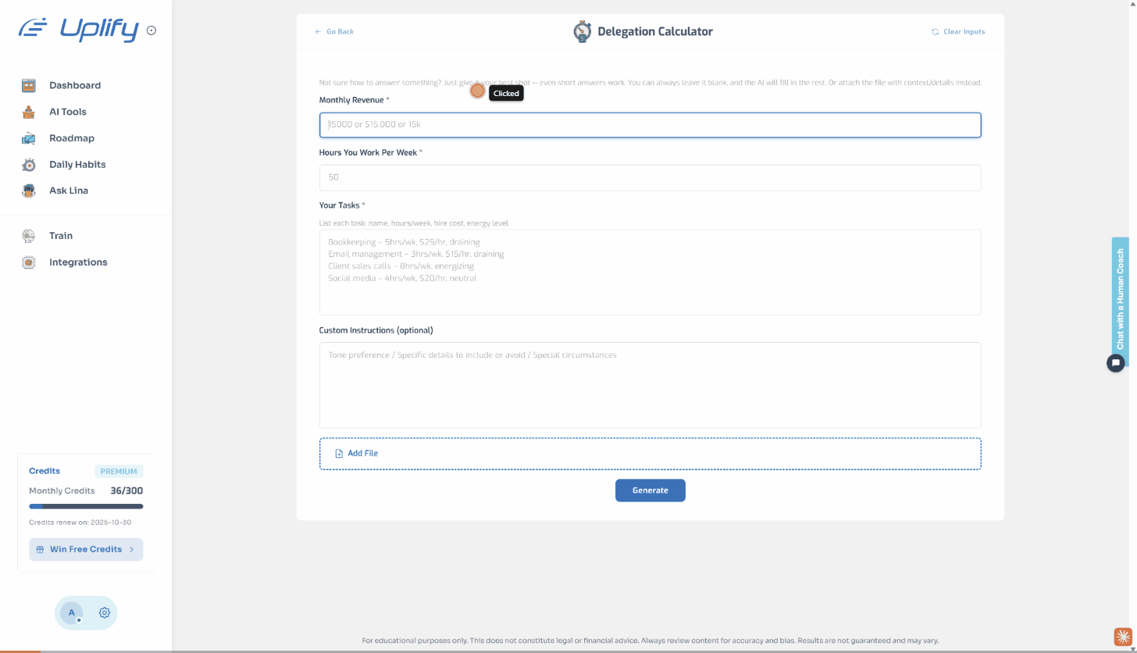Click the Dashboard icon in sidebar
Screen dimensions: 1137x653
click(x=29, y=86)
